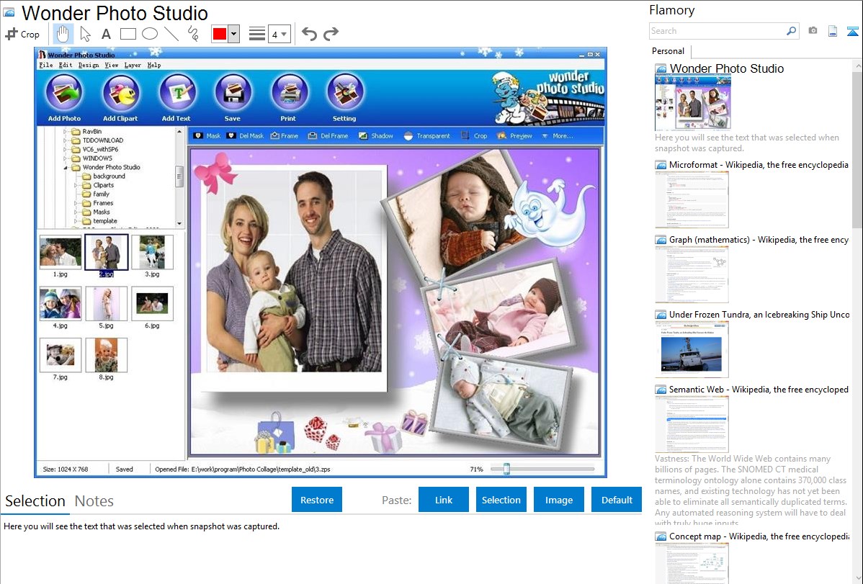Viewport: 863px width, 584px height.
Task: Open the Help menu
Action: click(154, 65)
